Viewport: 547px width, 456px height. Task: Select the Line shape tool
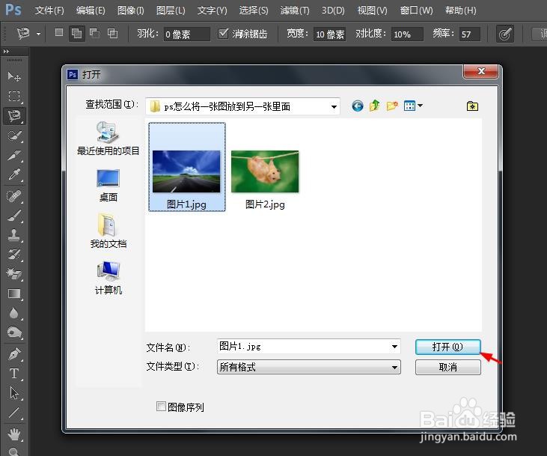click(14, 413)
